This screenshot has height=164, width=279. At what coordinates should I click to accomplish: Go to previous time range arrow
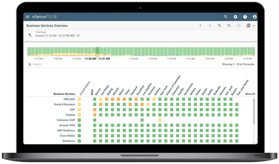tap(200, 25)
